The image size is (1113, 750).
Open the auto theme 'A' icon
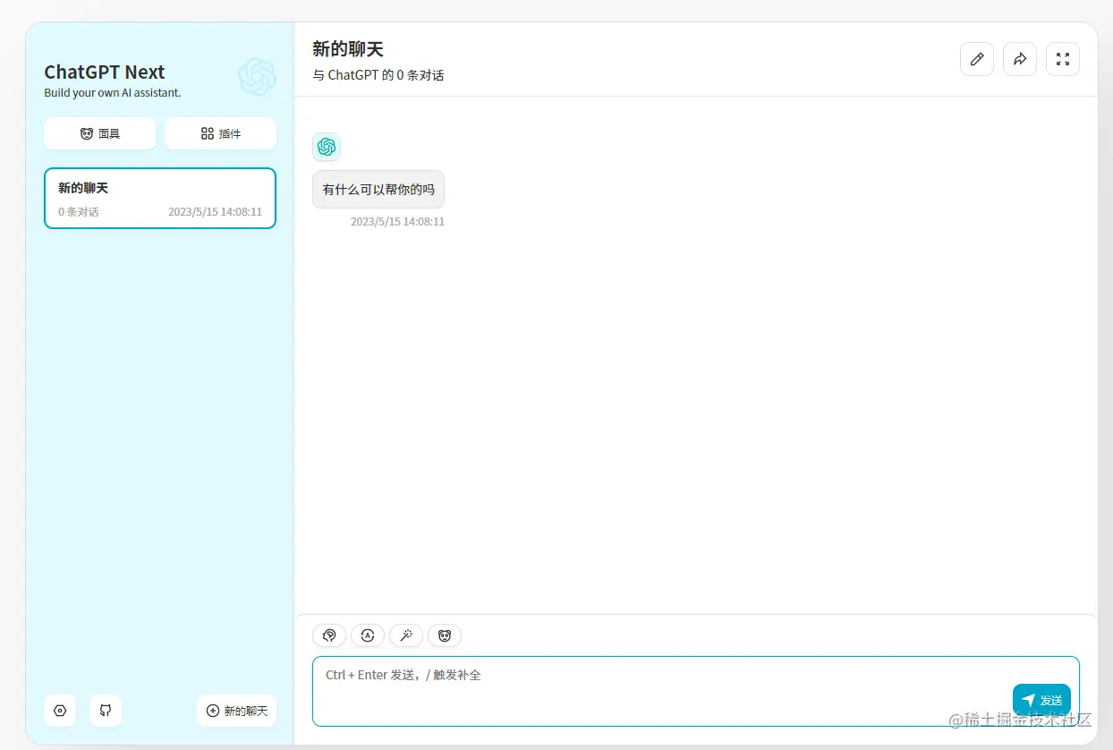pyautogui.click(x=368, y=635)
